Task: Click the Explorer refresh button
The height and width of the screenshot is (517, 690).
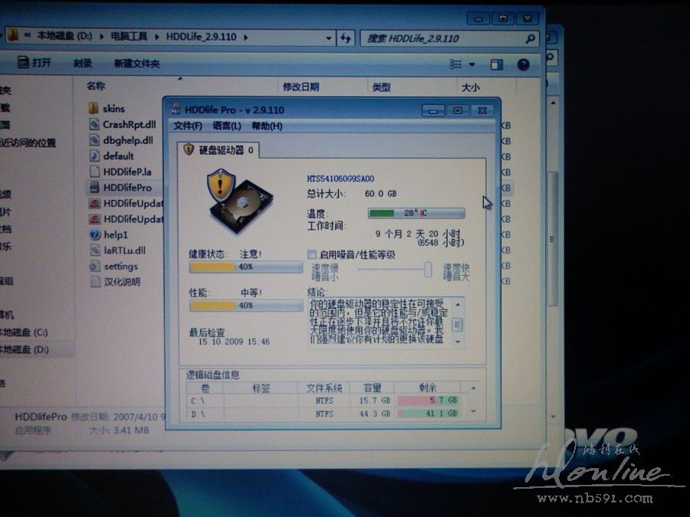Action: pyautogui.click(x=346, y=38)
